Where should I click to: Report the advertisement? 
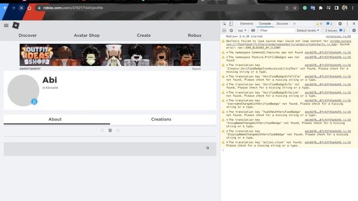(x=196, y=69)
